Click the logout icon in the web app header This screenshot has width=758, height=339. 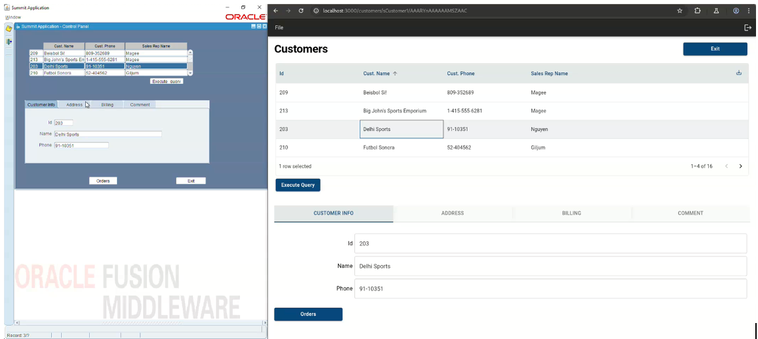(x=747, y=27)
